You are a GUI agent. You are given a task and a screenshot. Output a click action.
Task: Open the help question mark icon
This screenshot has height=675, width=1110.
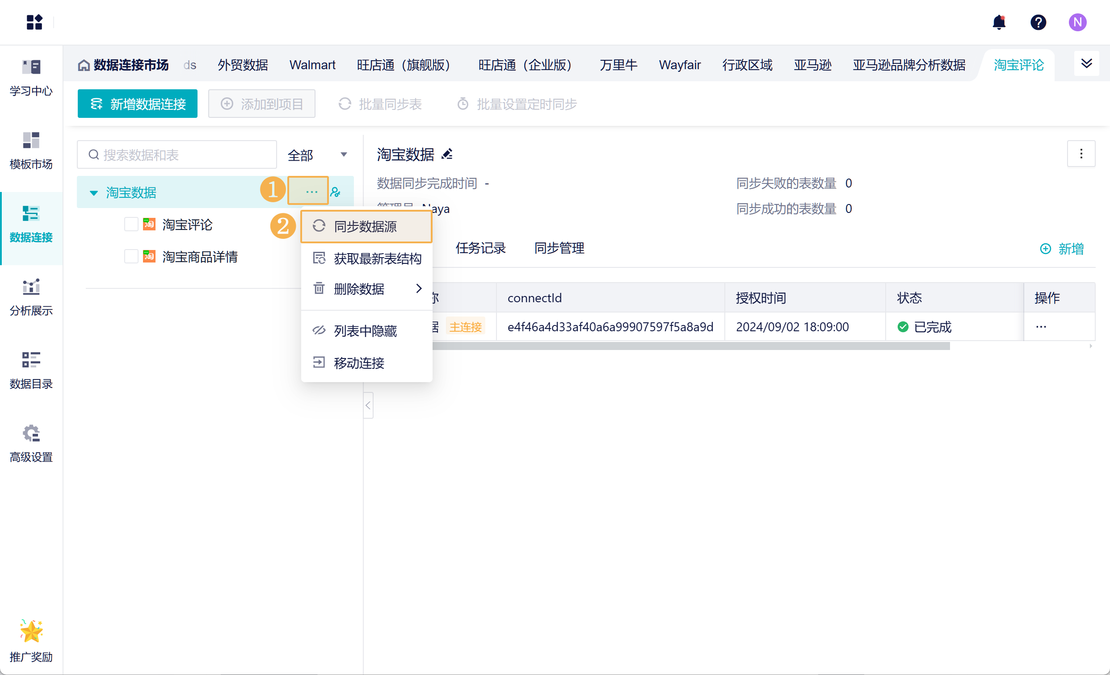(1038, 22)
